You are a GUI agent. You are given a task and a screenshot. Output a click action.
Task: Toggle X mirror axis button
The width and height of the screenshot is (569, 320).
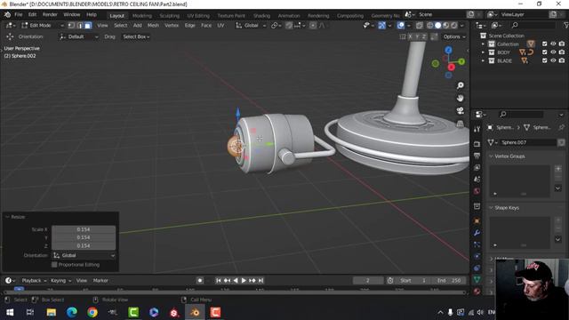[x=410, y=36]
